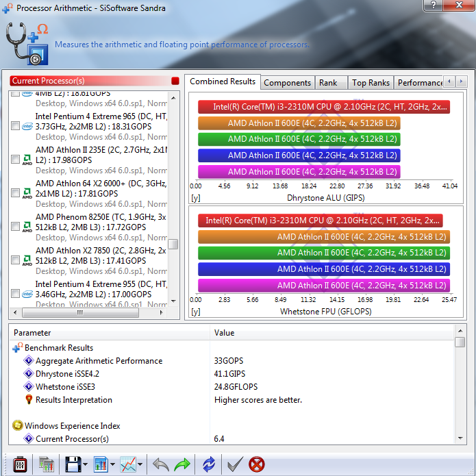Click the Windows Experience Index coin icon

coord(18,425)
